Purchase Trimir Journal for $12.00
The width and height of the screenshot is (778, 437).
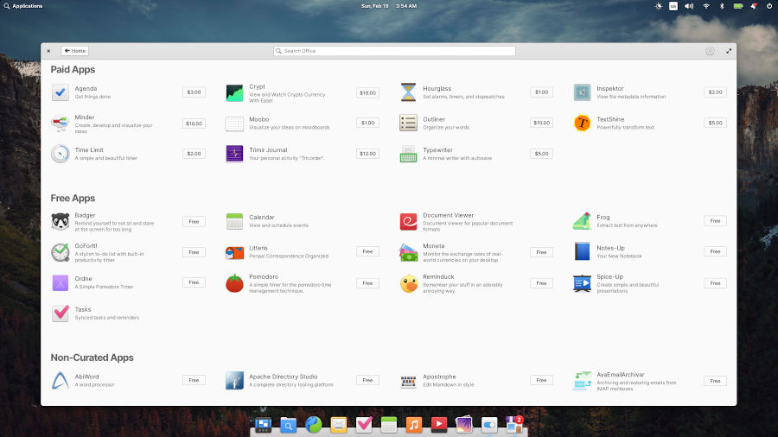pos(367,154)
